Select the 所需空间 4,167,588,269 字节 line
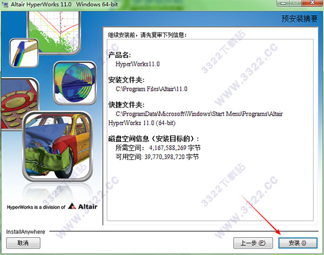 [x=158, y=148]
